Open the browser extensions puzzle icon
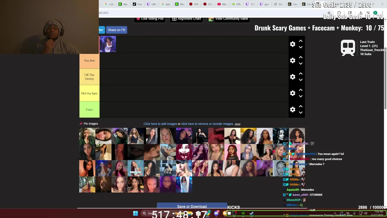The image size is (387, 218). pos(339,13)
